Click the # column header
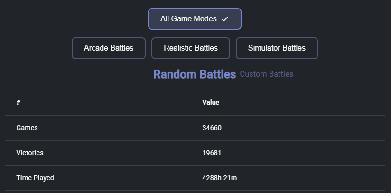This screenshot has width=391, height=193. 18,102
